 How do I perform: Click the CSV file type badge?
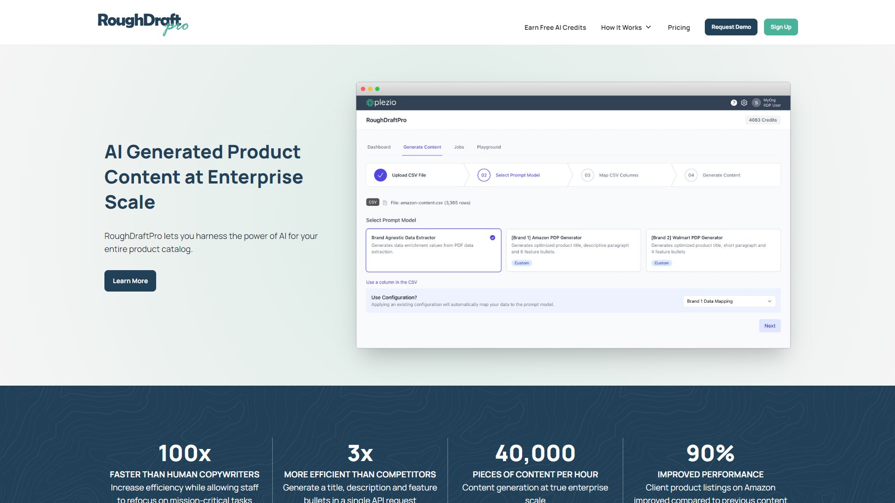coord(372,202)
